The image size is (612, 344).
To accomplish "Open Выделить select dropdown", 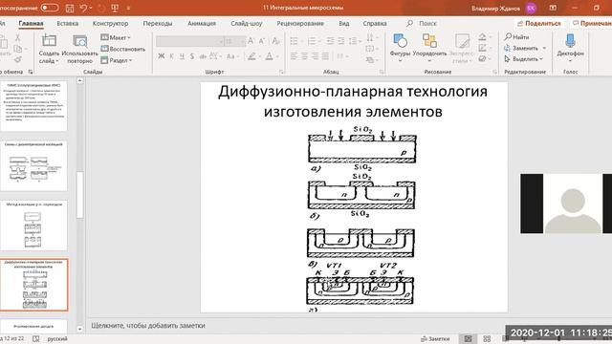I will coord(523,59).
